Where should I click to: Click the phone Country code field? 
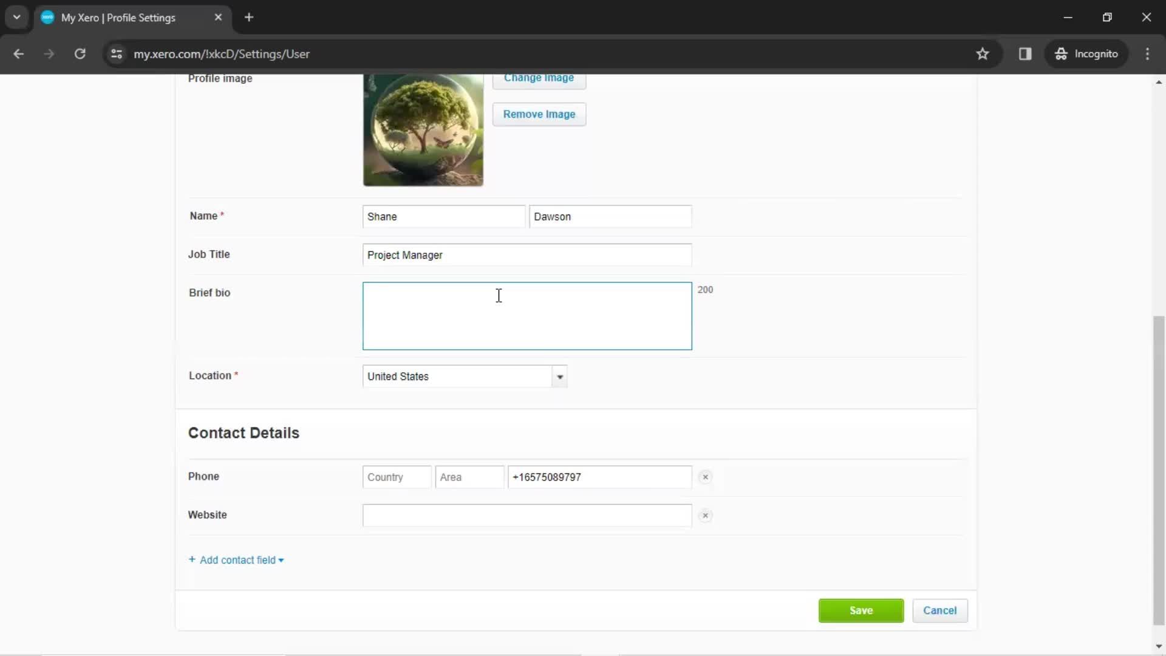pyautogui.click(x=397, y=477)
